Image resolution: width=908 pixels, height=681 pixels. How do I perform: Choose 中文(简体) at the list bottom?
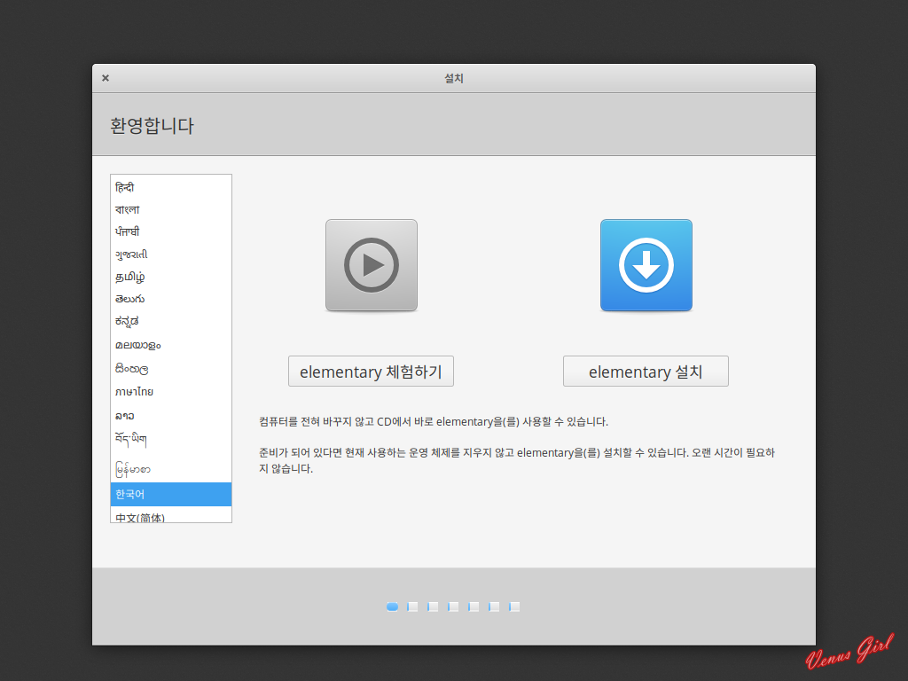171,515
